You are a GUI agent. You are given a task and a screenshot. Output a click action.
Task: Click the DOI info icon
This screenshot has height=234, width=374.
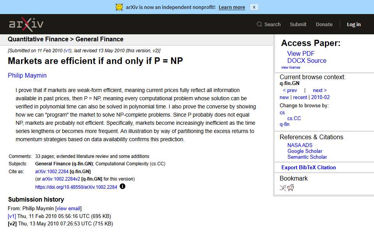122,186
